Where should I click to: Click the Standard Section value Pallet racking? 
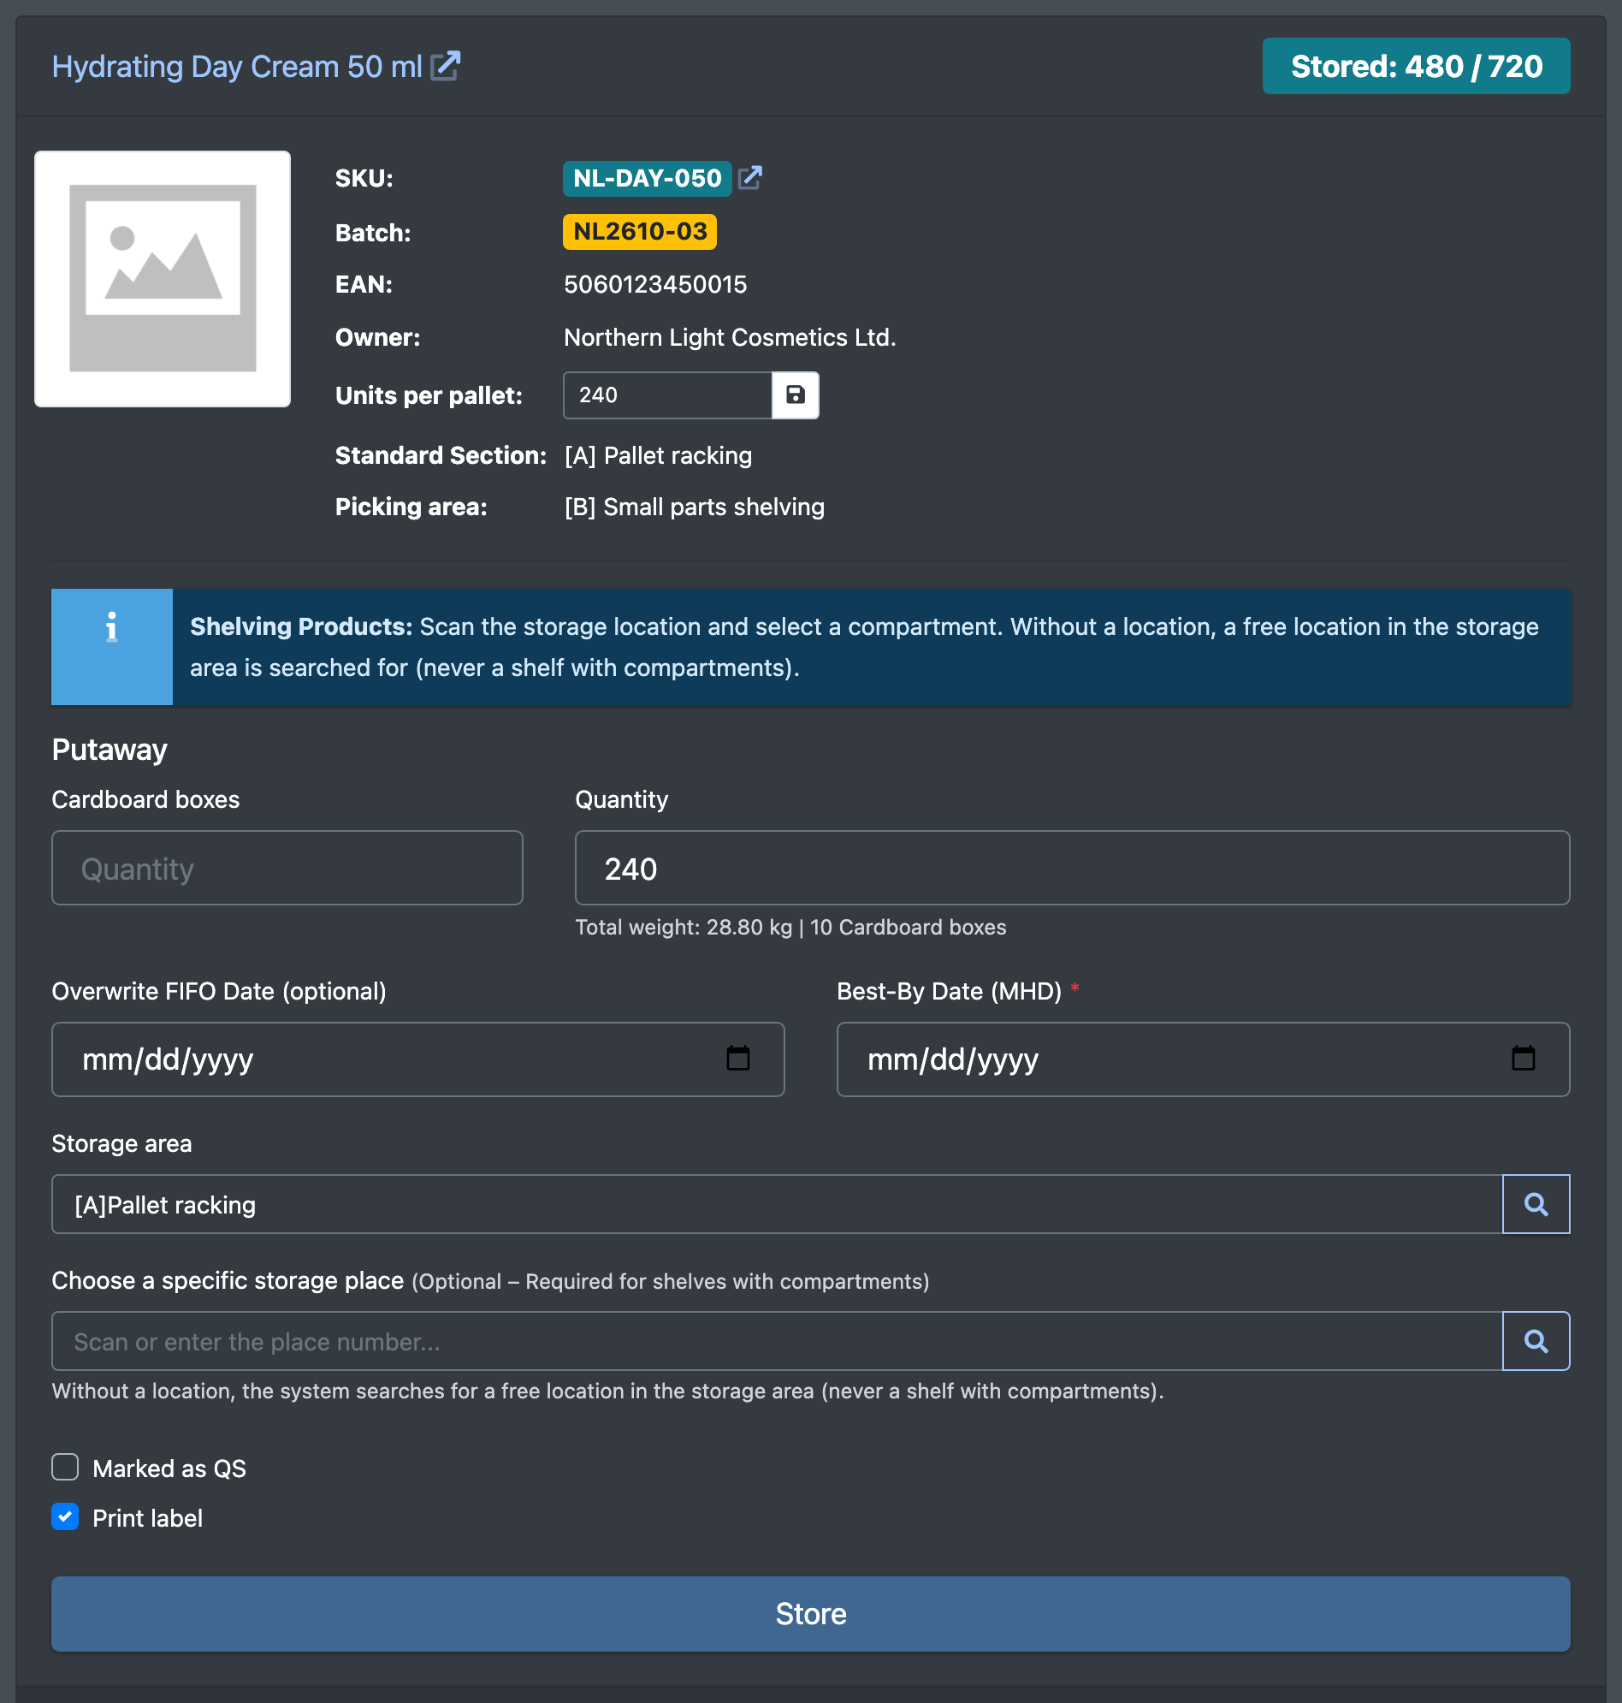coord(658,456)
